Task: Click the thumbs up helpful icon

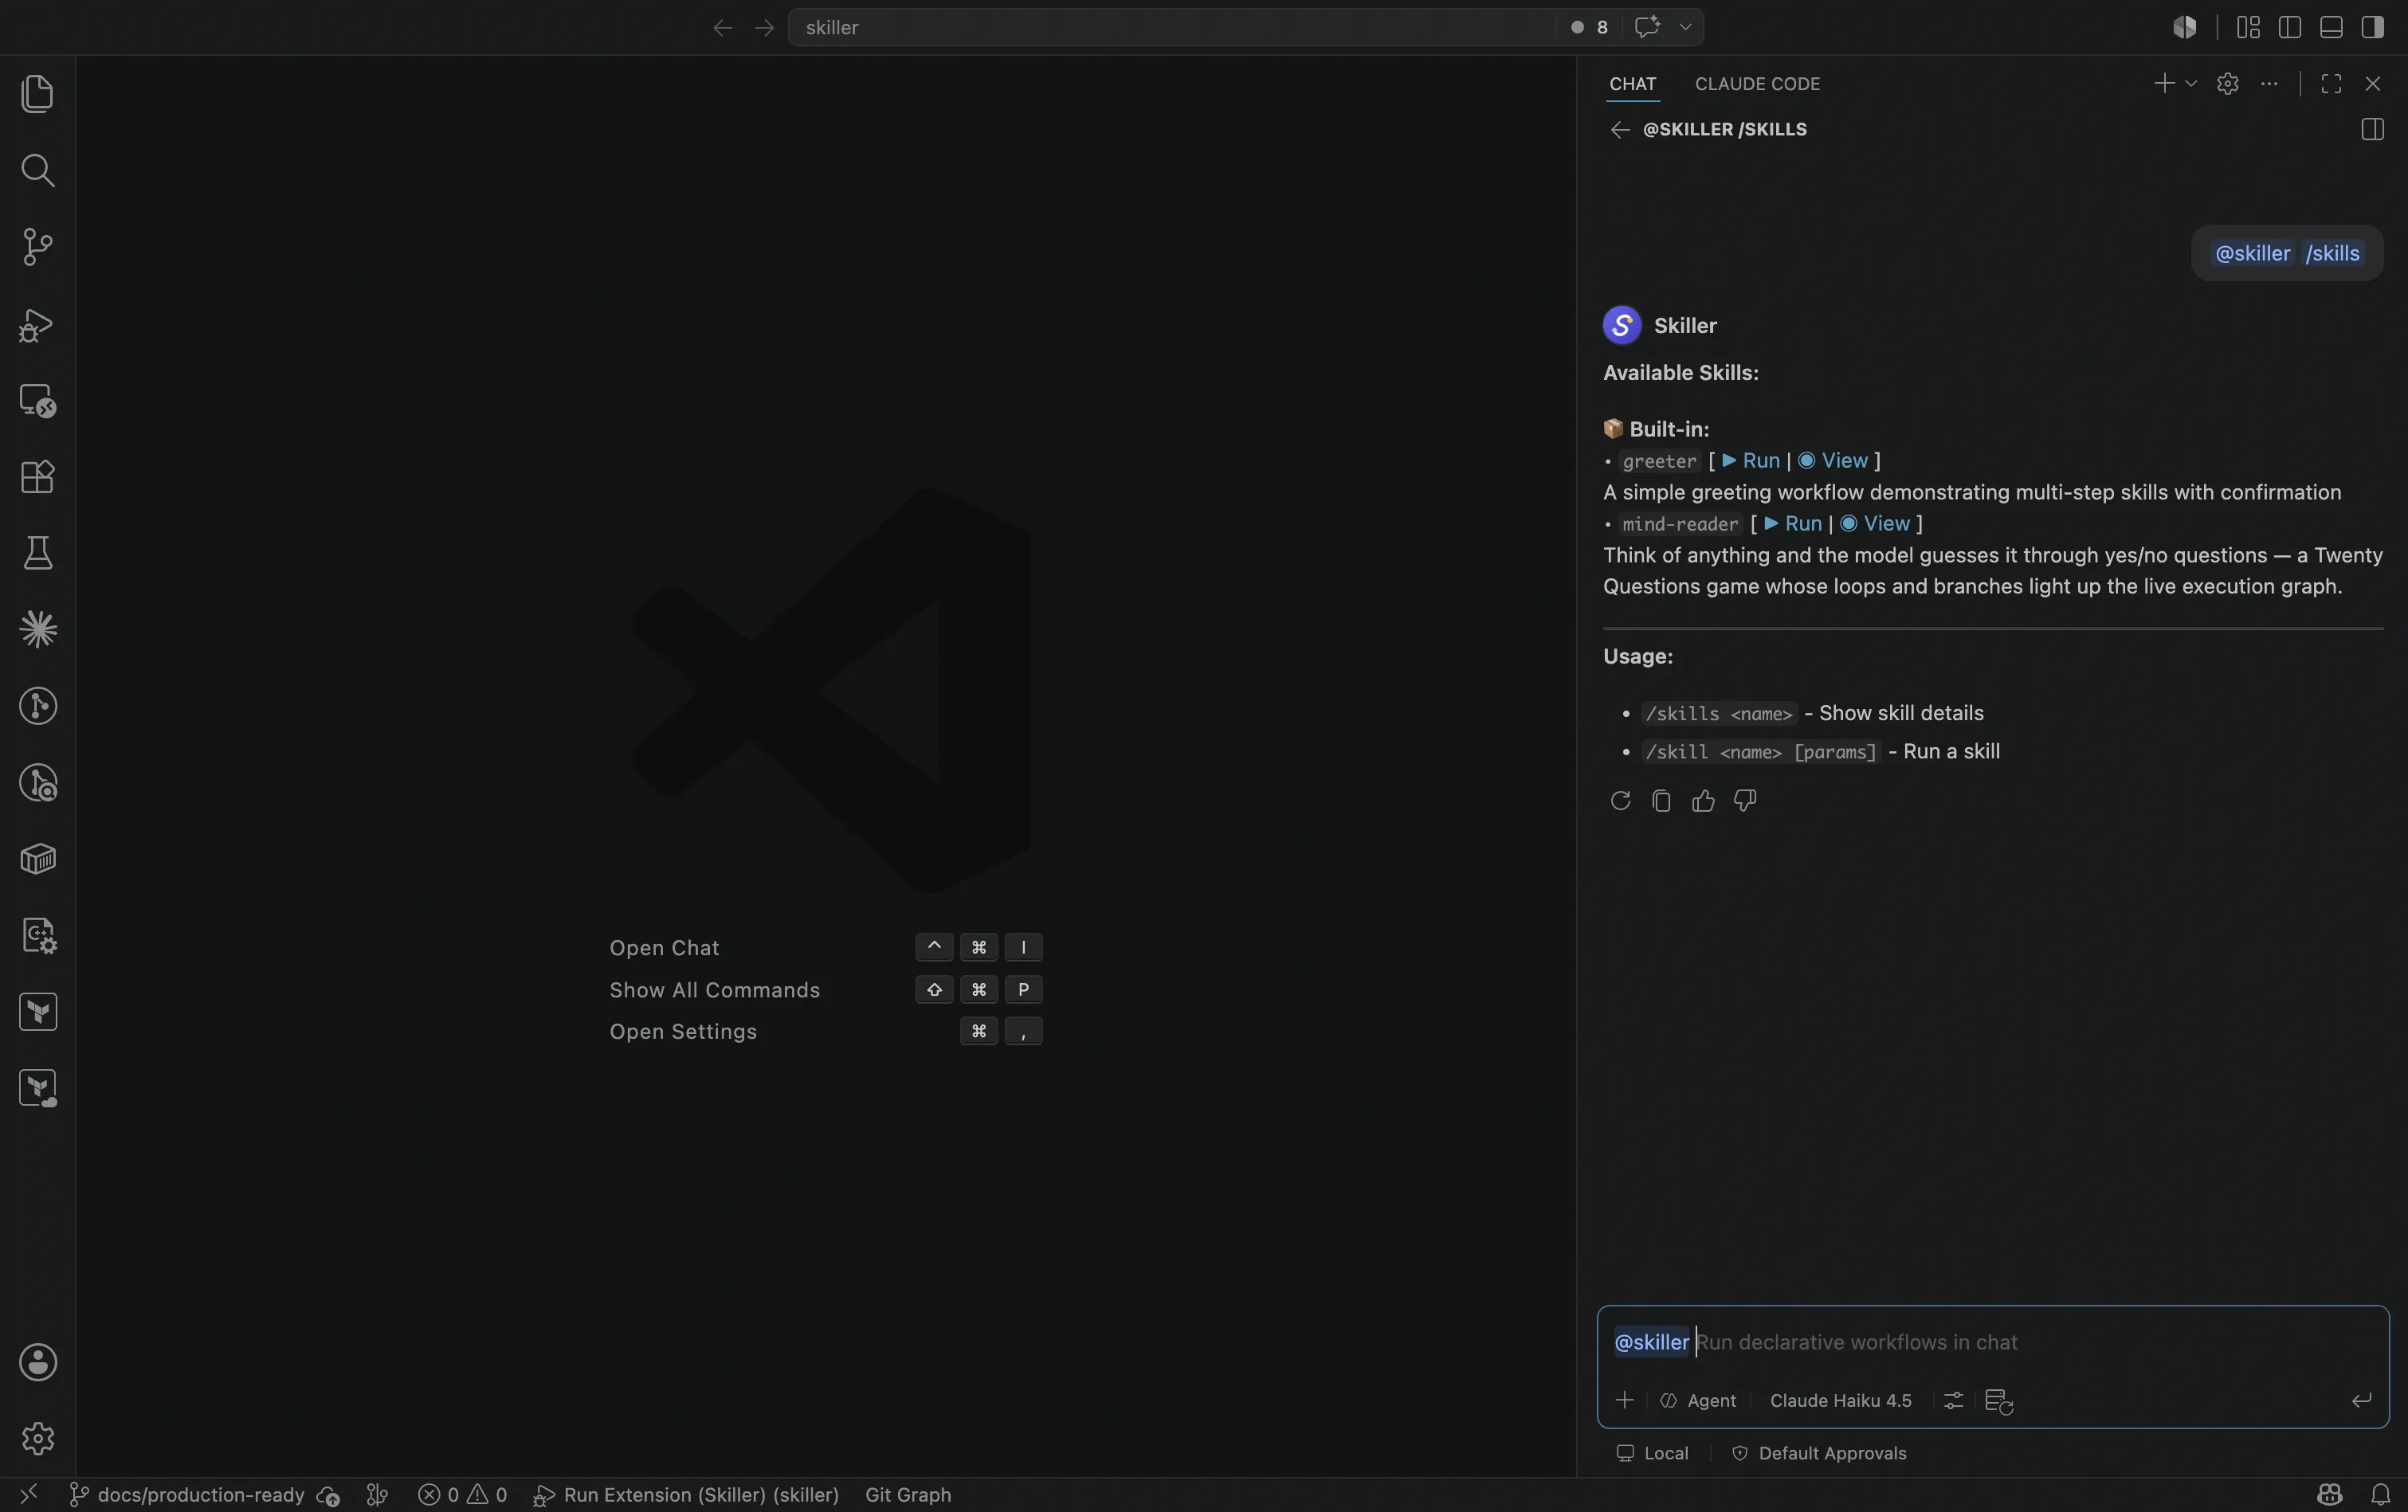Action: point(1703,801)
